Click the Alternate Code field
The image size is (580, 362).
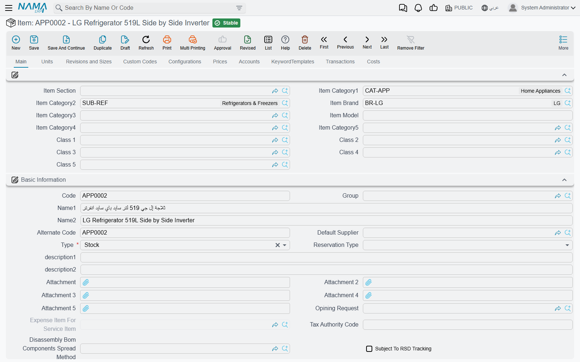pyautogui.click(x=185, y=233)
